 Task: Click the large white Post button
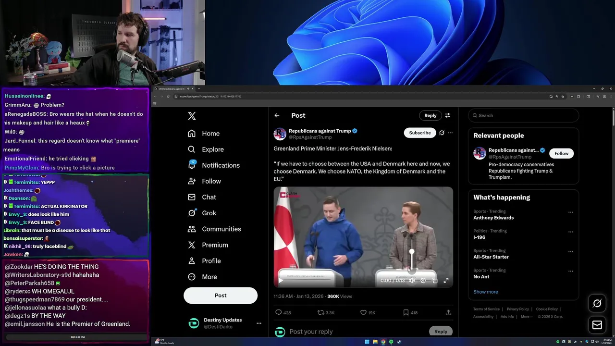coord(221,296)
